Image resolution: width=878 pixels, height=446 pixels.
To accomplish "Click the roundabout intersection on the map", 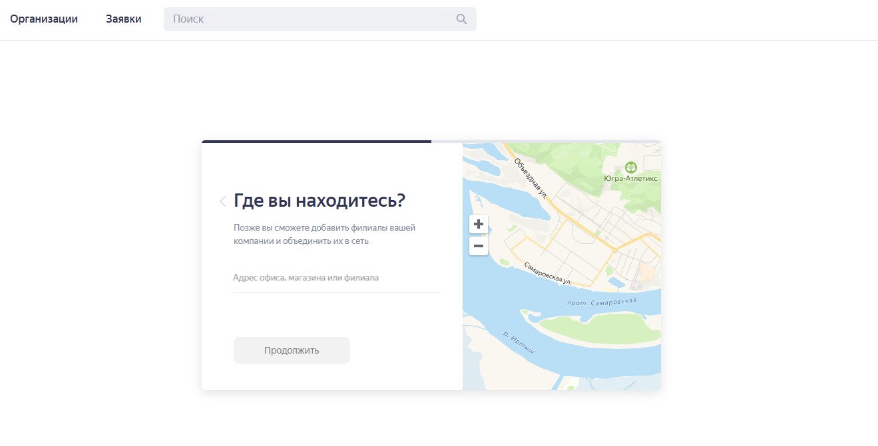I will tap(614, 250).
